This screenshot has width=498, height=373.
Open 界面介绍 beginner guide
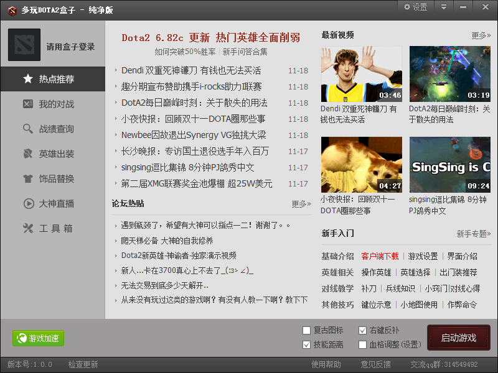tap(462, 256)
